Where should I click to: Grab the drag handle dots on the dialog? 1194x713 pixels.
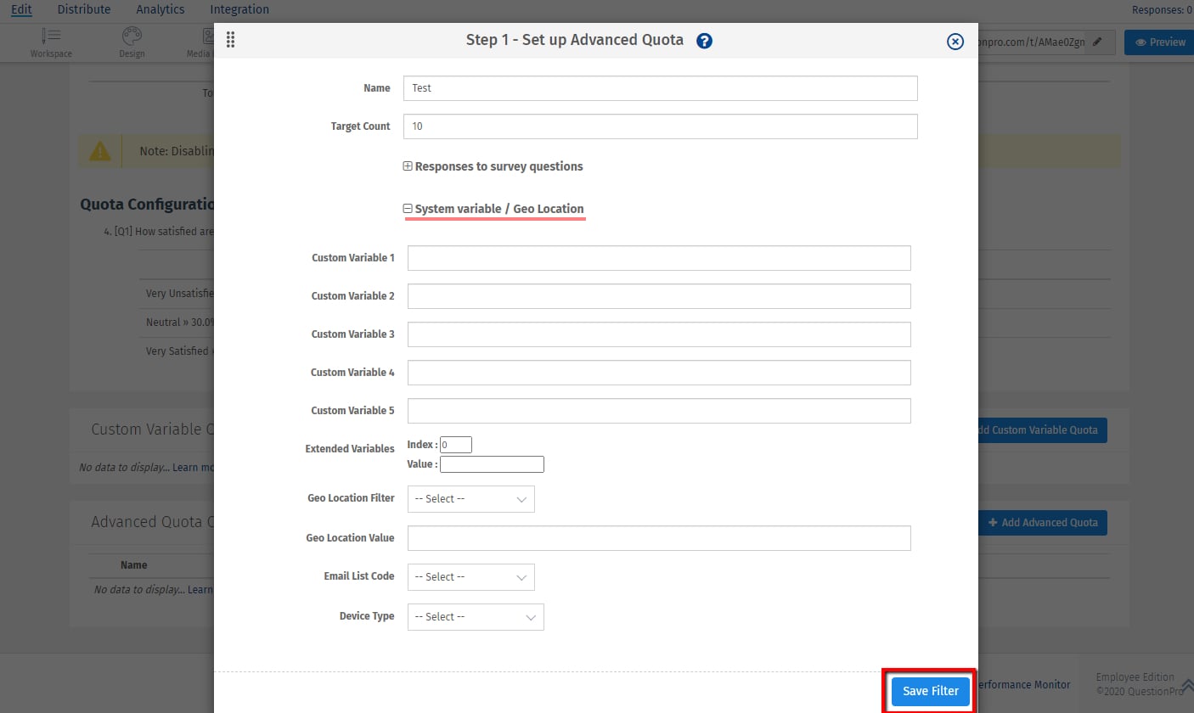pos(230,39)
